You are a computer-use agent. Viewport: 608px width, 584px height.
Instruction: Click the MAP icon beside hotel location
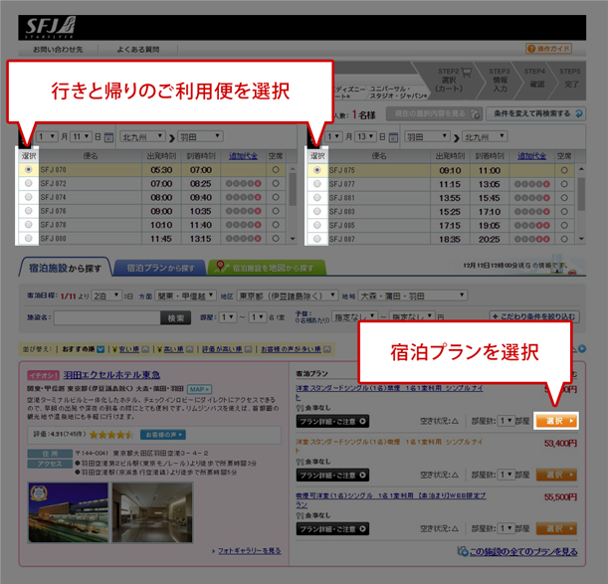coord(197,388)
